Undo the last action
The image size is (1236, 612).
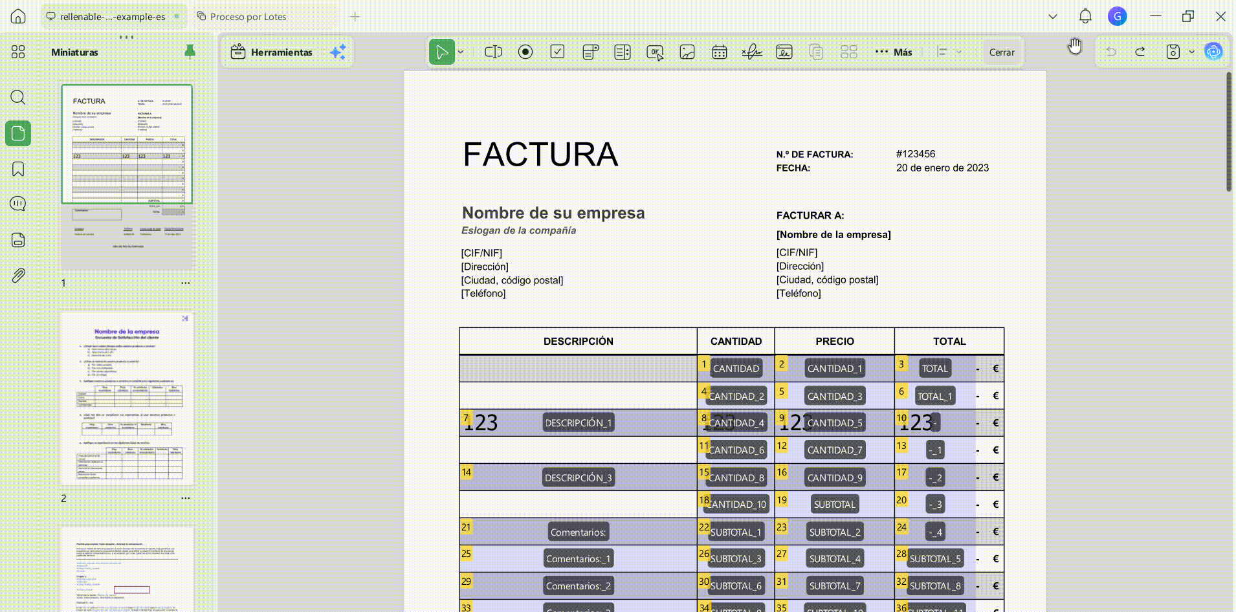[x=1111, y=52]
